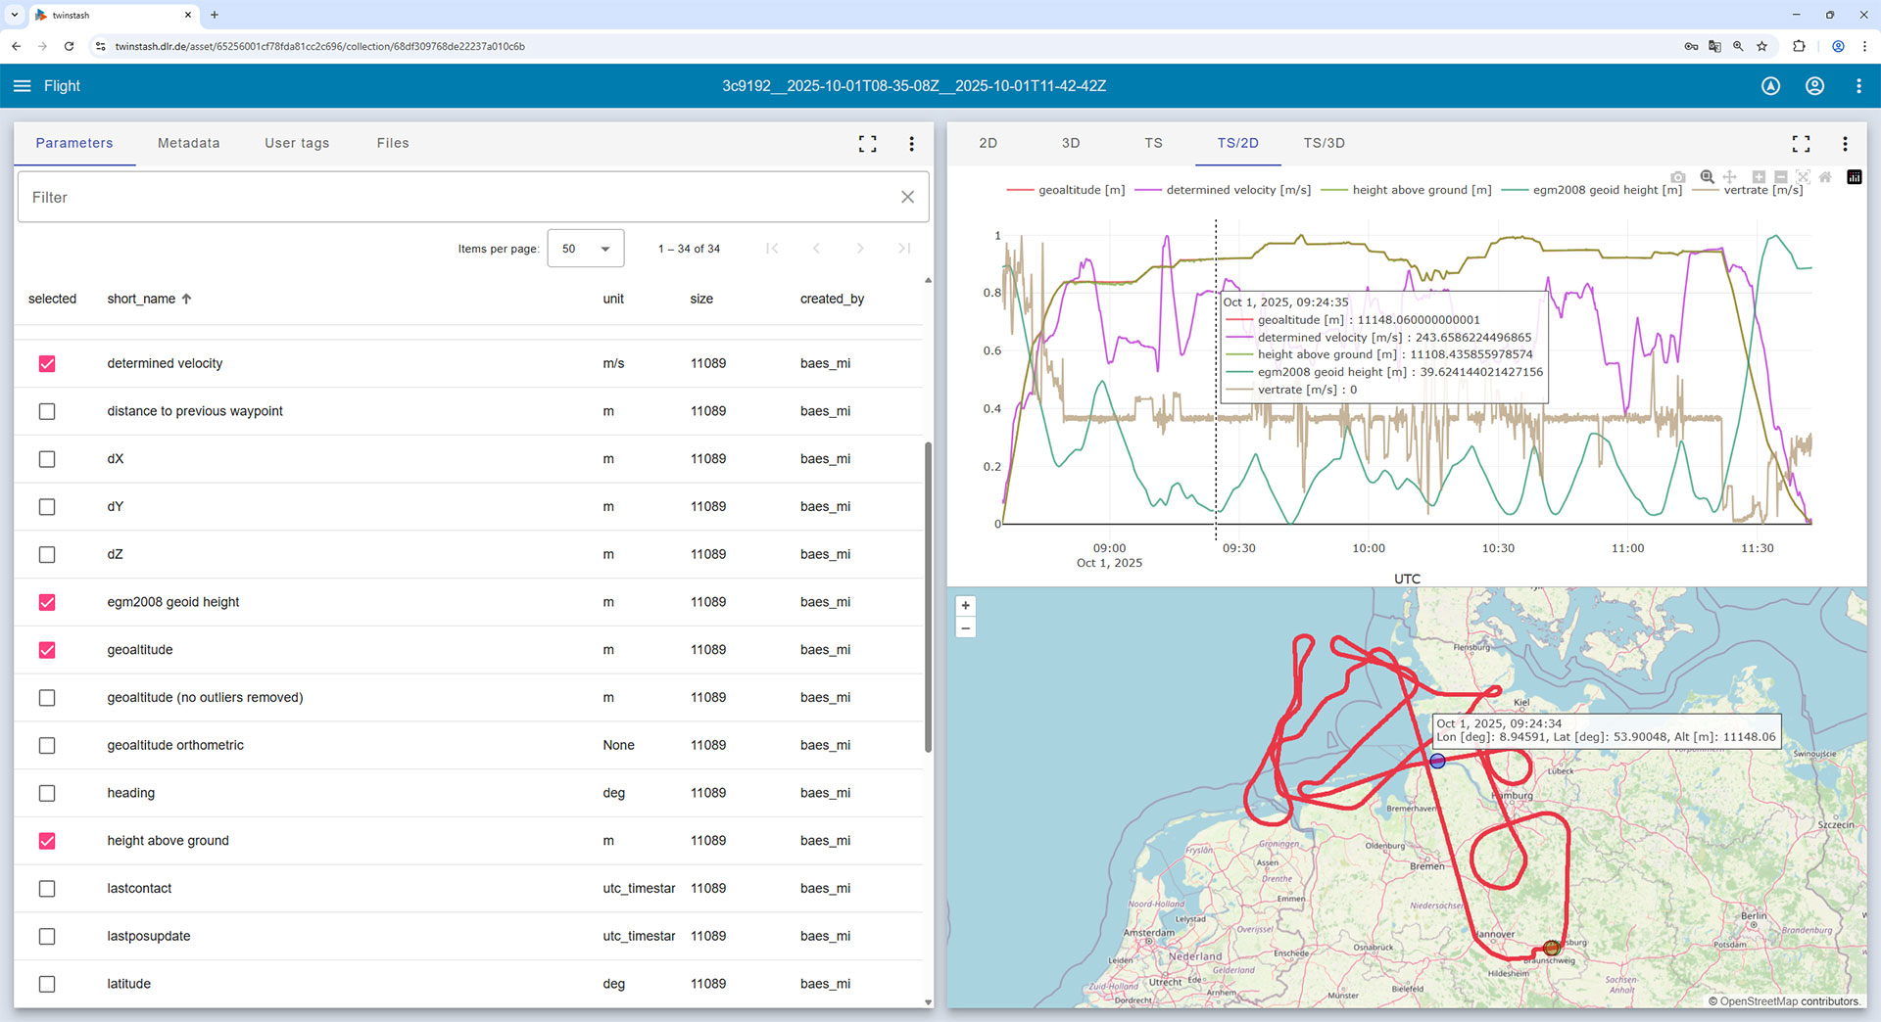The image size is (1881, 1022).
Task: Click the compass navigation icon in header
Action: [x=1770, y=86]
